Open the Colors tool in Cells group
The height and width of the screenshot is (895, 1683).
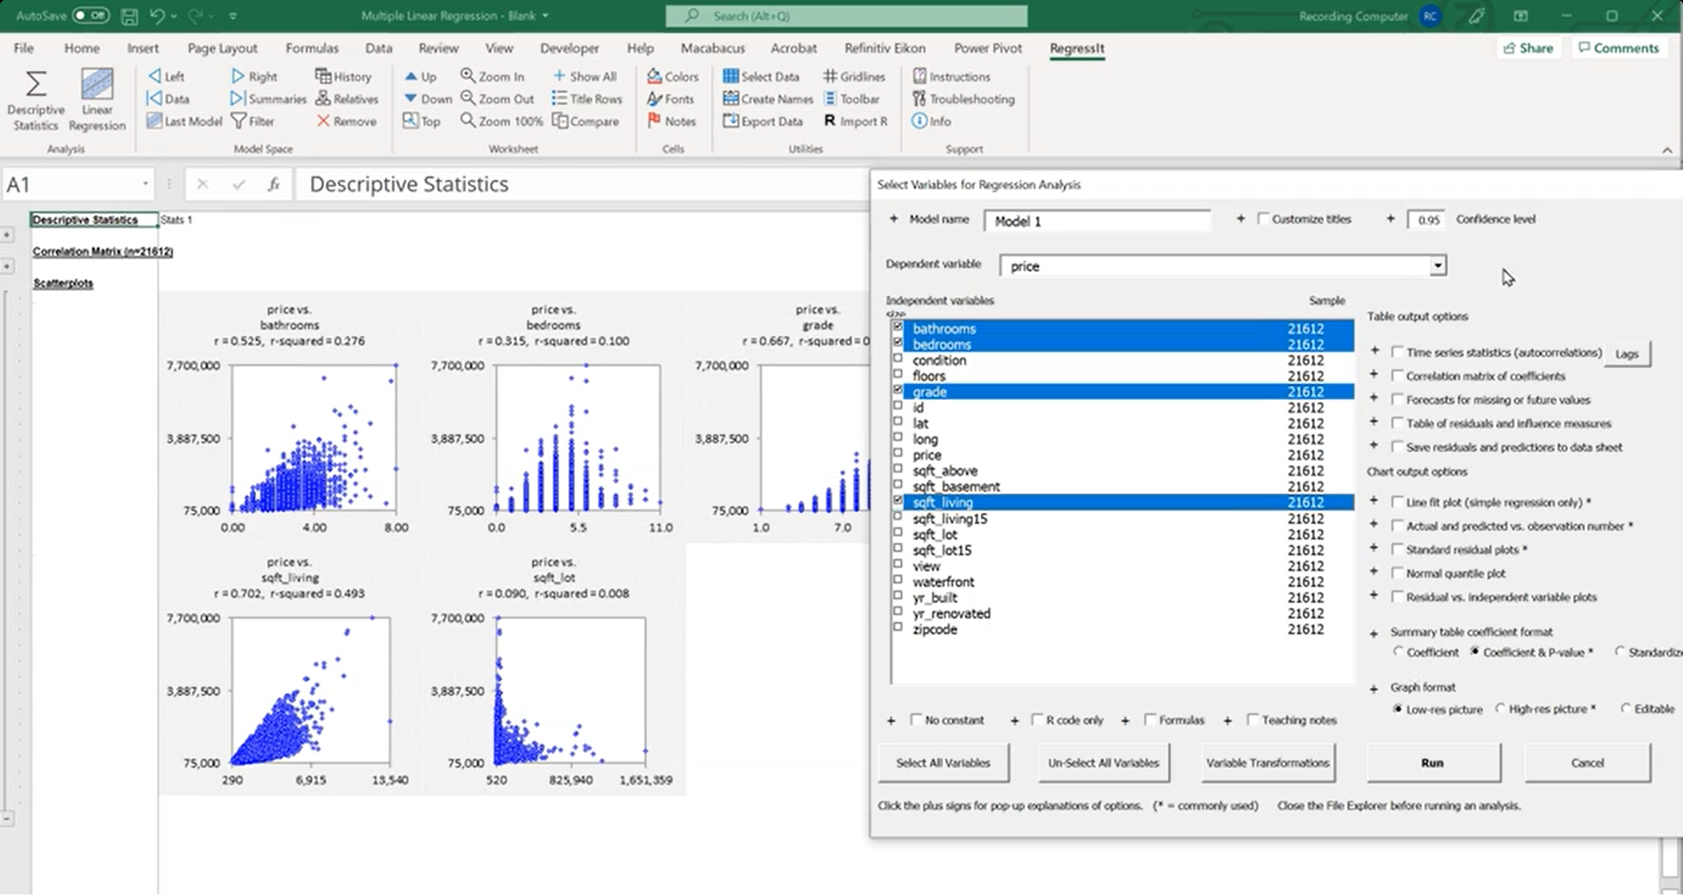(x=672, y=76)
